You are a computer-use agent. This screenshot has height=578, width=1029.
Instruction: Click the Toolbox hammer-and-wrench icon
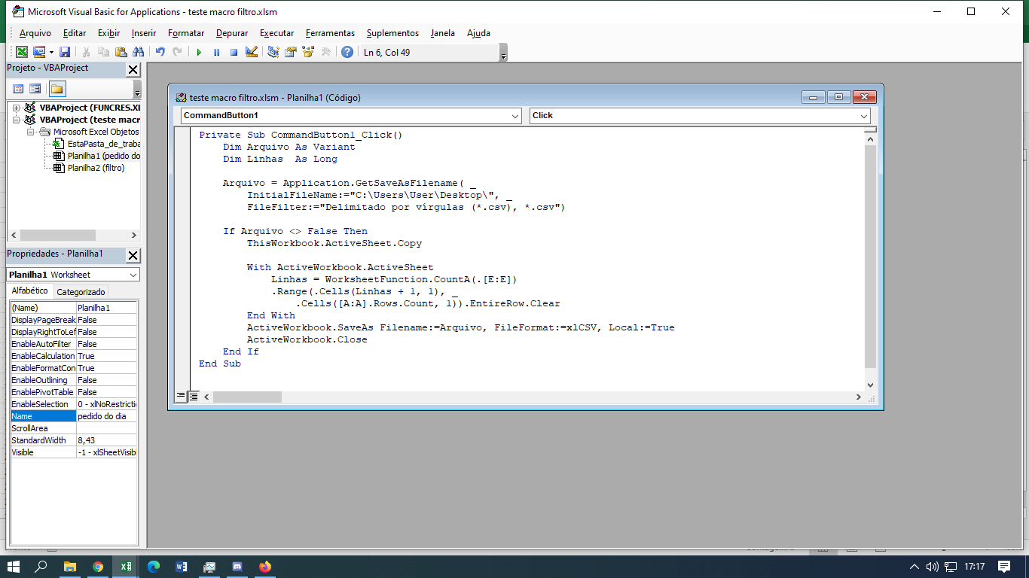(326, 52)
